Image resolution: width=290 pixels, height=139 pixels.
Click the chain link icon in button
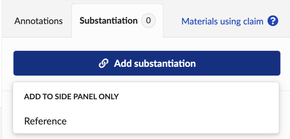pos(104,63)
